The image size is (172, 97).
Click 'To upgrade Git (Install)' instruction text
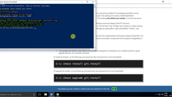coord(88,71)
